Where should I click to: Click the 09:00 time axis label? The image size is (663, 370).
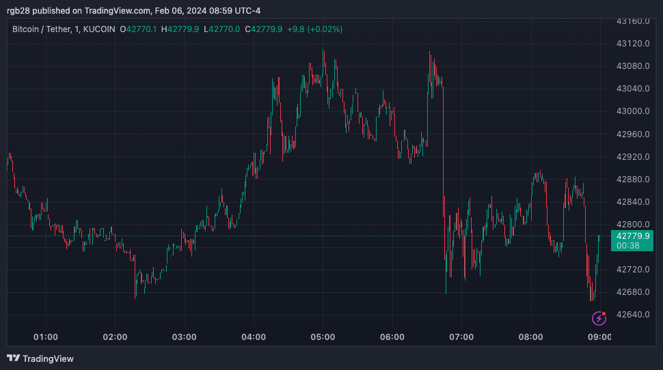tap(599, 337)
